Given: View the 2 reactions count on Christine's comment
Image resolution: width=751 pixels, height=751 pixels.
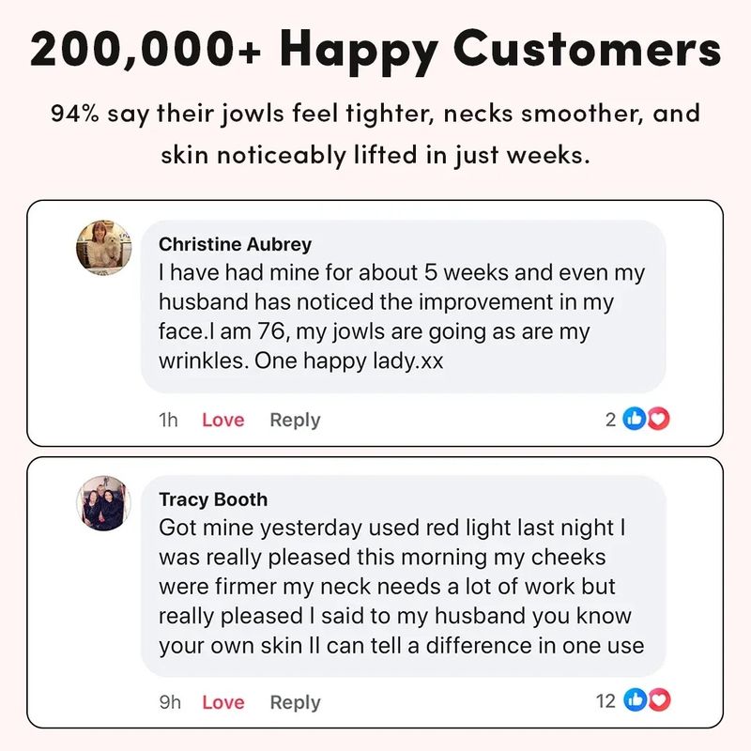Looking at the screenshot, I should coord(610,420).
